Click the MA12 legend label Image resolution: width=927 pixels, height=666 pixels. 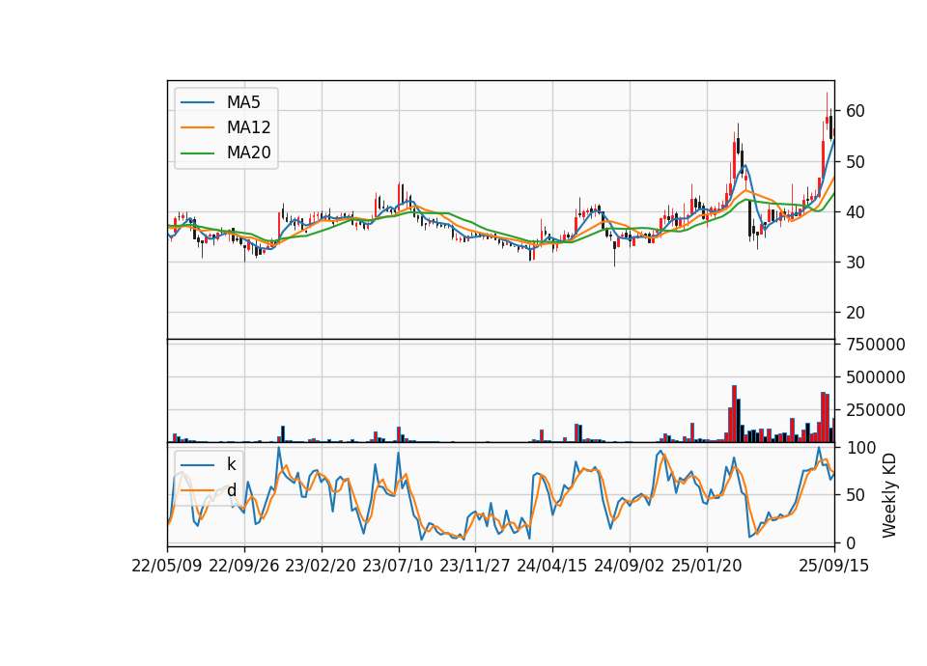click(248, 127)
